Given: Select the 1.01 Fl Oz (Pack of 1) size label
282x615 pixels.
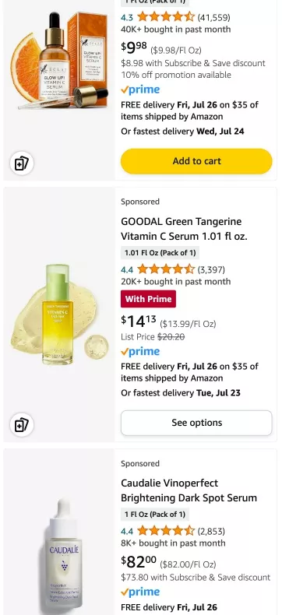Looking at the screenshot, I should [160, 252].
